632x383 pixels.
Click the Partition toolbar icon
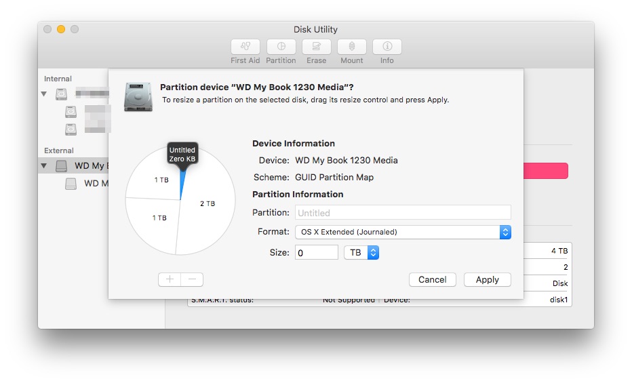pyautogui.click(x=281, y=47)
